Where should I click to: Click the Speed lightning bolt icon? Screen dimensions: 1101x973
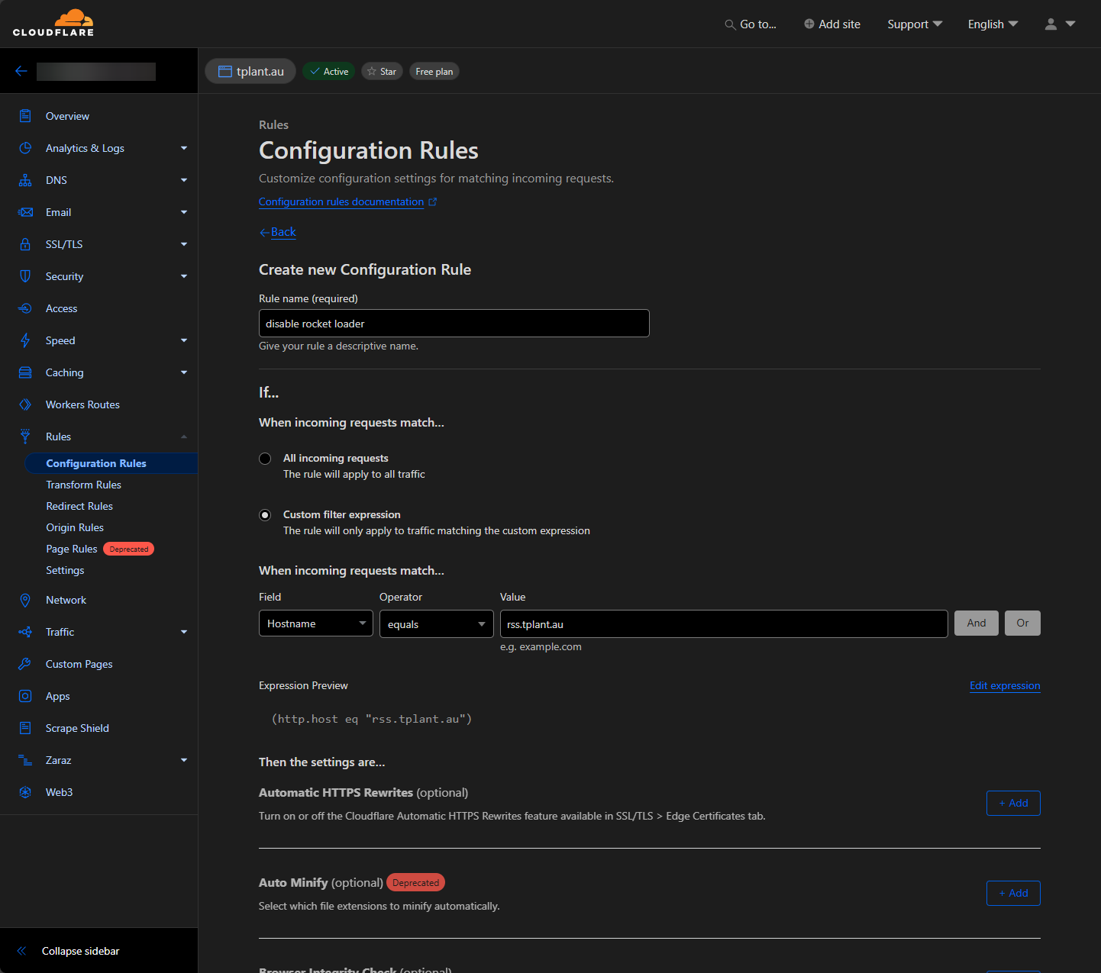point(25,340)
